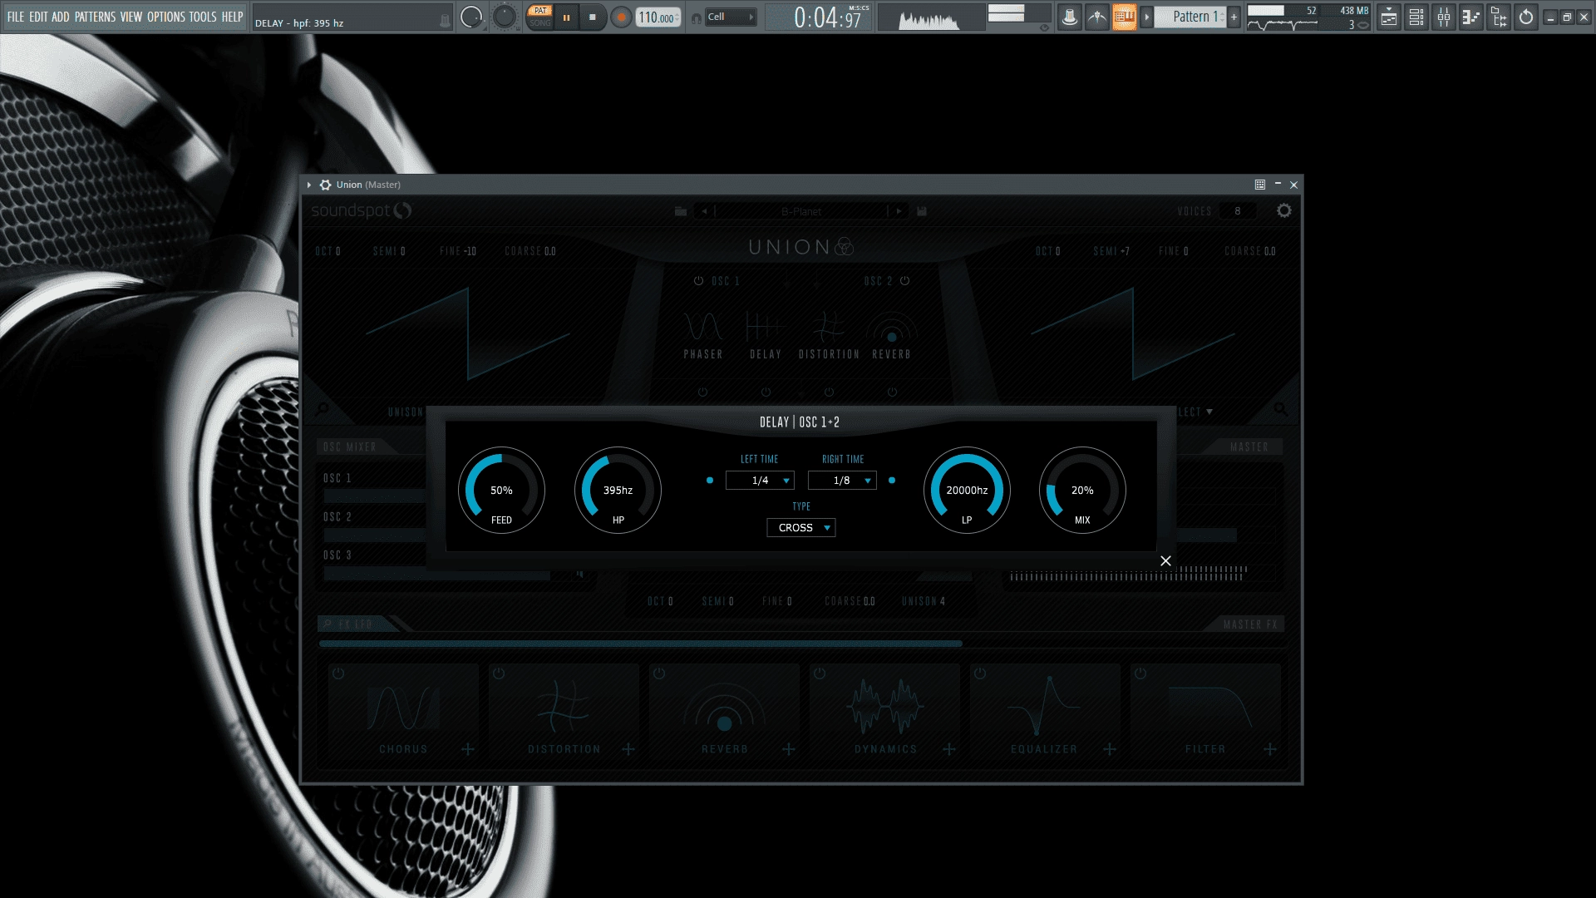Toggle typing keyboard to piano button
The height and width of the screenshot is (898, 1596).
pyautogui.click(x=1124, y=17)
